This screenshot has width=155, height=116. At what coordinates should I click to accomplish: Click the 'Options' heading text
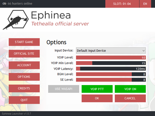tap(56, 42)
